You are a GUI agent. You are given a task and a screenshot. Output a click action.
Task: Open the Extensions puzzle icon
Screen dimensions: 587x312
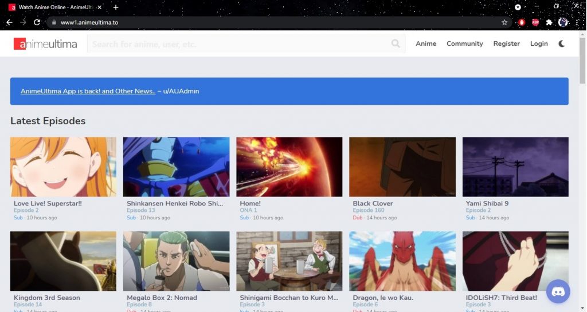pyautogui.click(x=549, y=22)
